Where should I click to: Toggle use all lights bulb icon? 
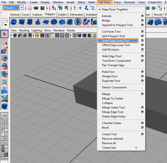click(94, 35)
